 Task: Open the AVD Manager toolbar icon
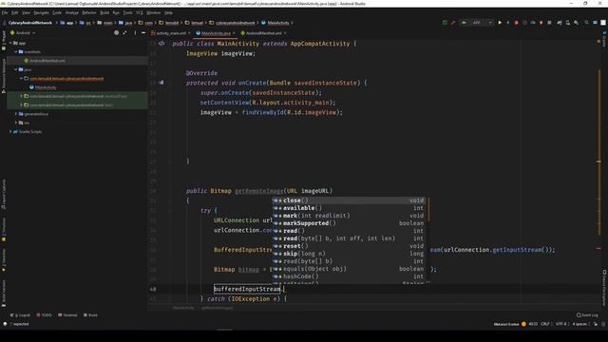568,23
